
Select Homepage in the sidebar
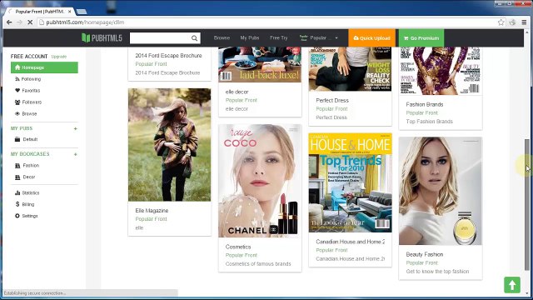pos(44,67)
